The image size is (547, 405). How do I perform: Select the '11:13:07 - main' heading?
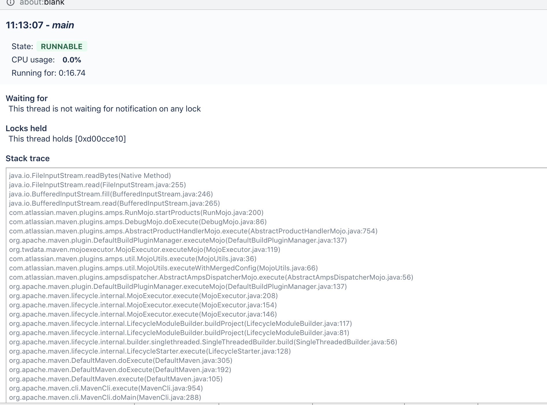(40, 25)
